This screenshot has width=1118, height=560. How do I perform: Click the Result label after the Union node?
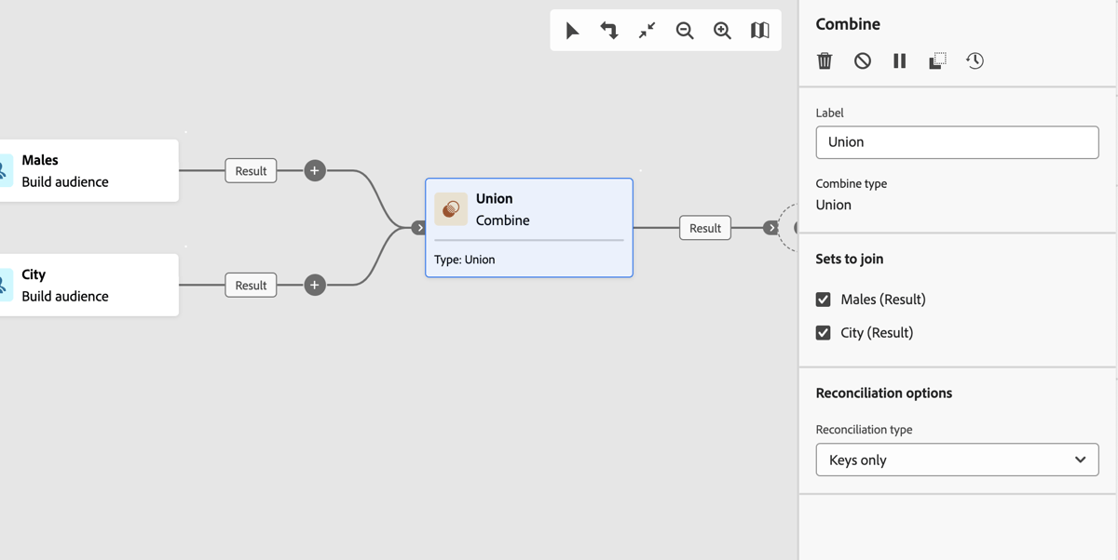pyautogui.click(x=705, y=227)
